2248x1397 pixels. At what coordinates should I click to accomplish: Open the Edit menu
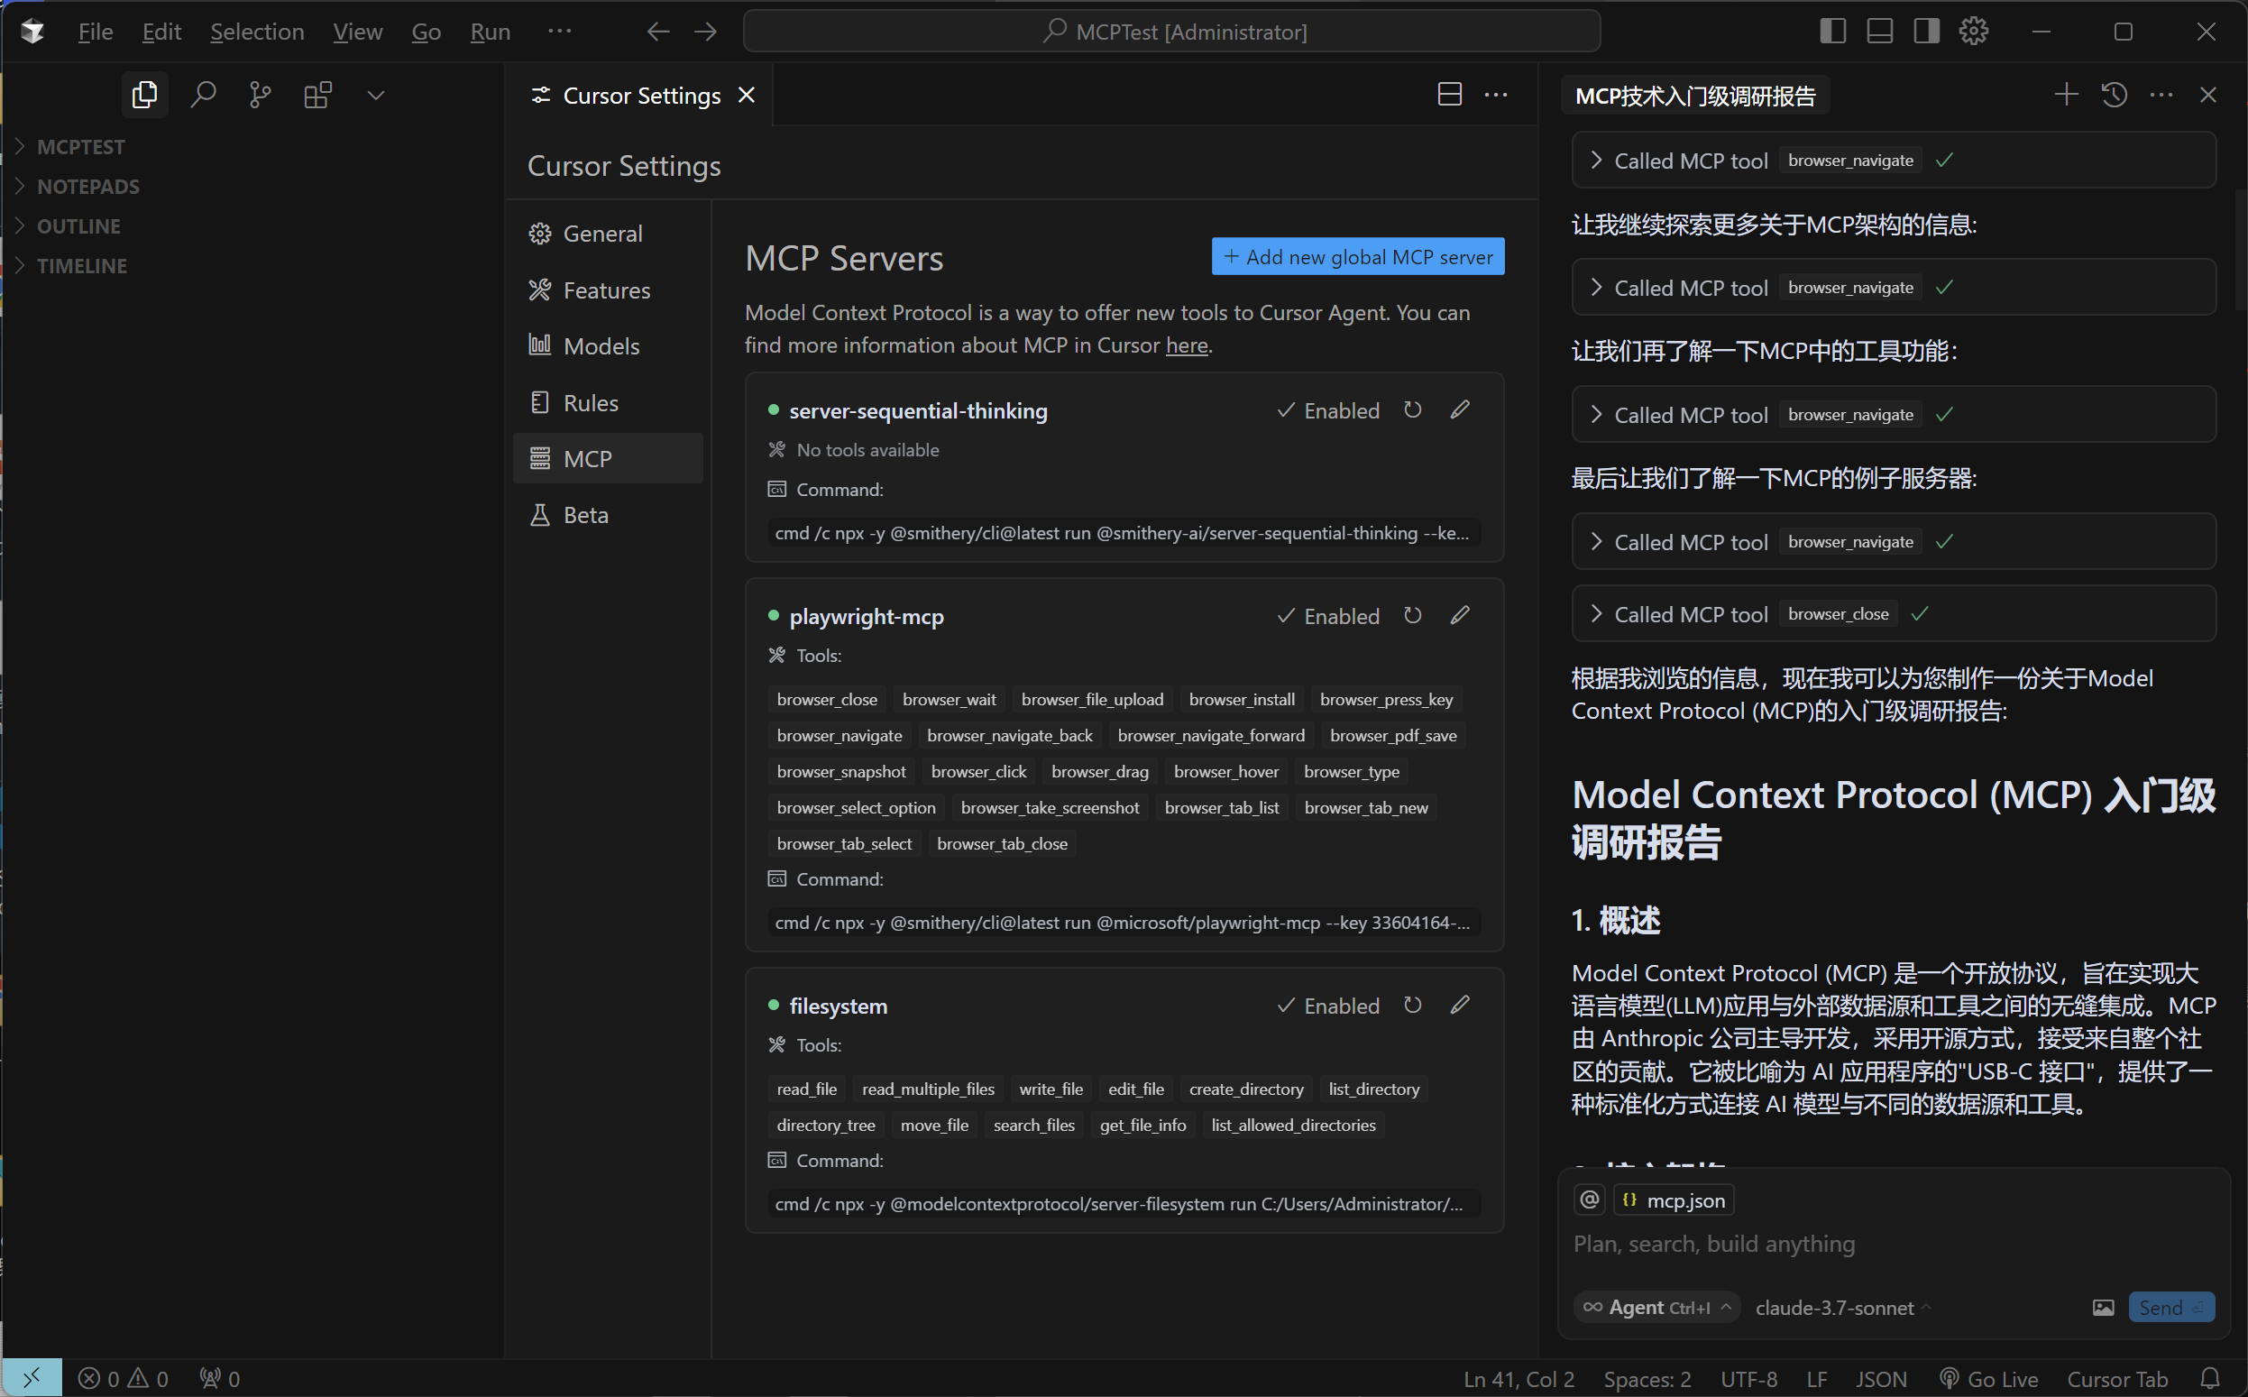click(161, 32)
